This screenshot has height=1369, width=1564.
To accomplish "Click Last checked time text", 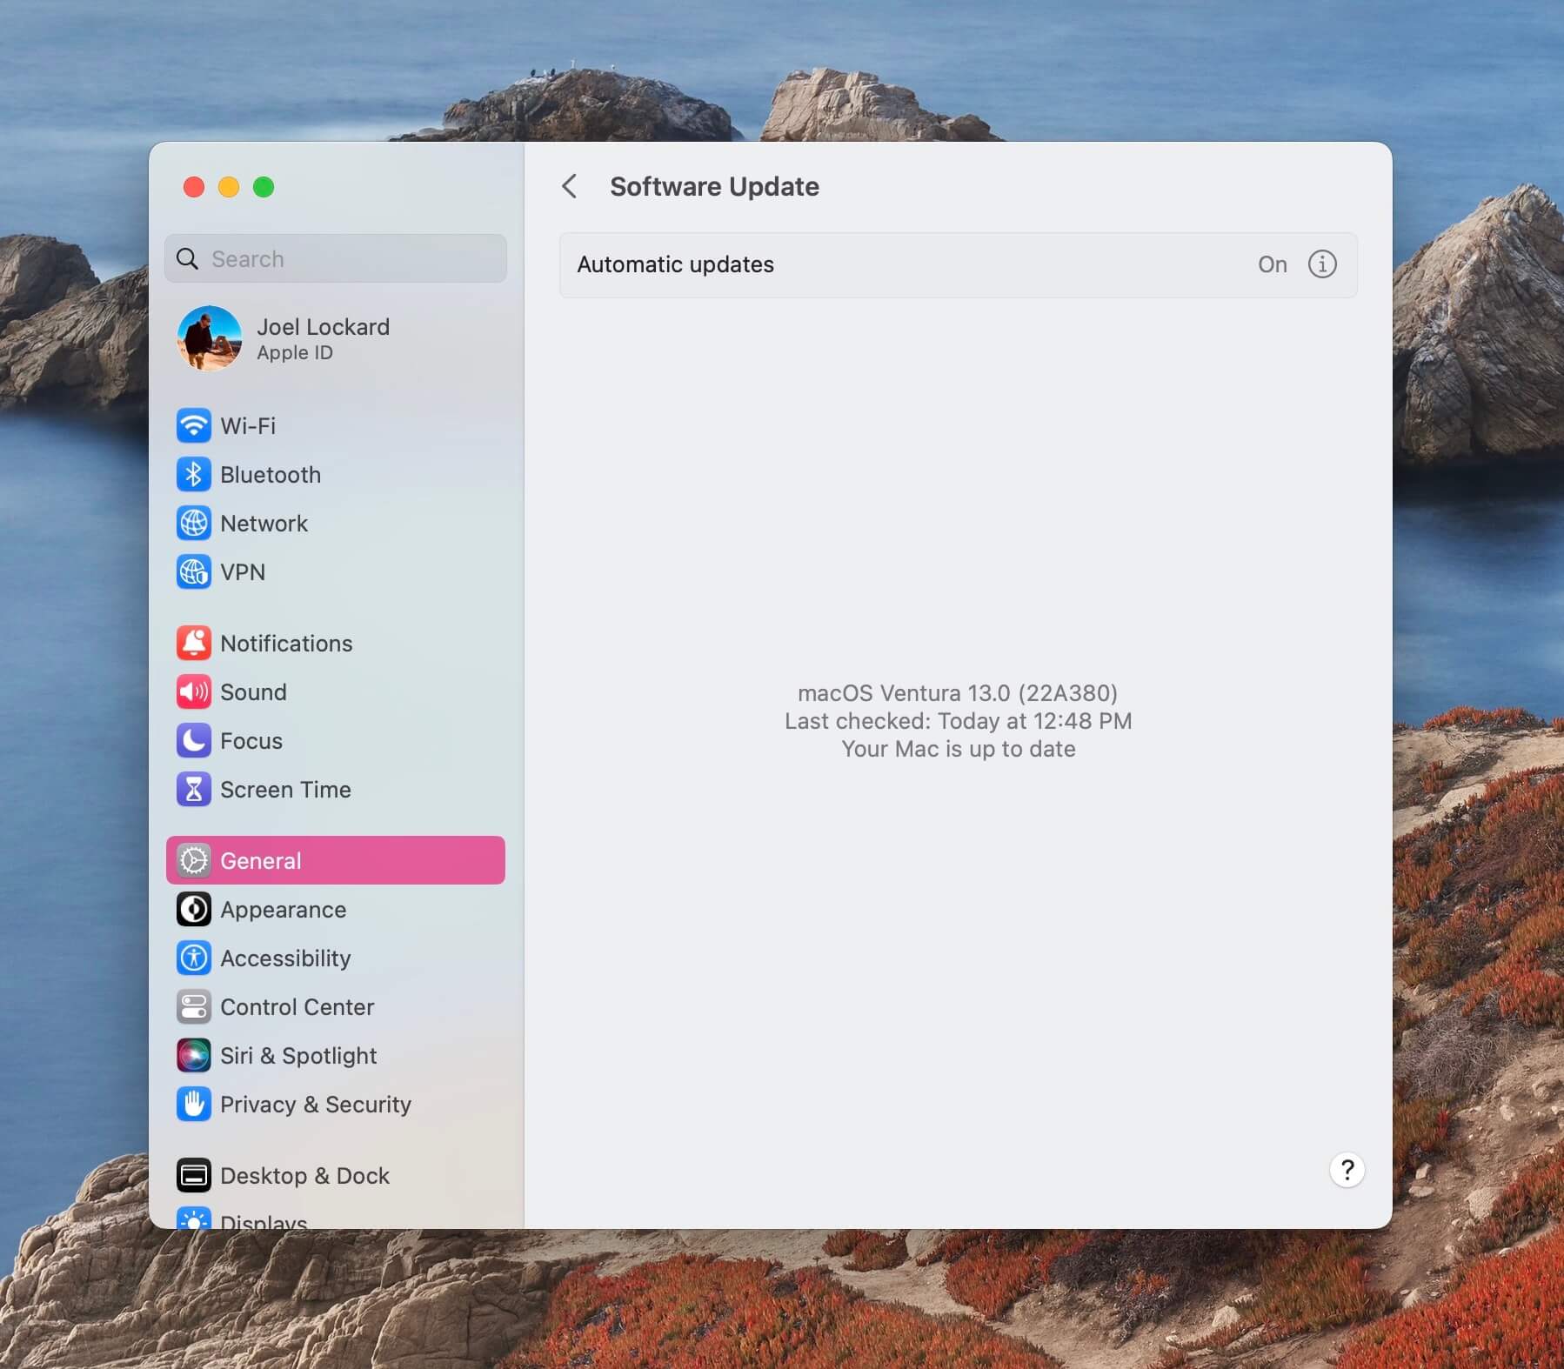I will [x=958, y=721].
